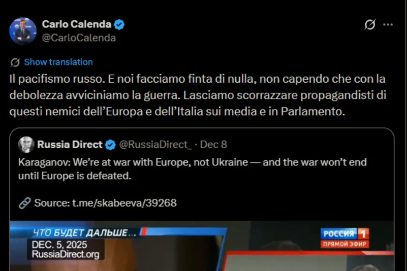Click the t.me/skabeeva/39268 source text

124,203
